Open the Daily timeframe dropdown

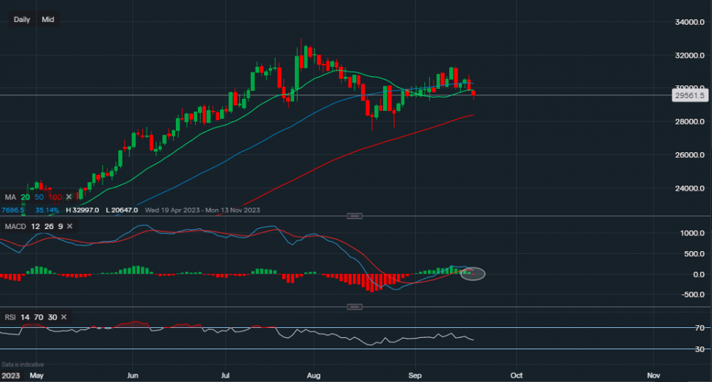tap(21, 19)
